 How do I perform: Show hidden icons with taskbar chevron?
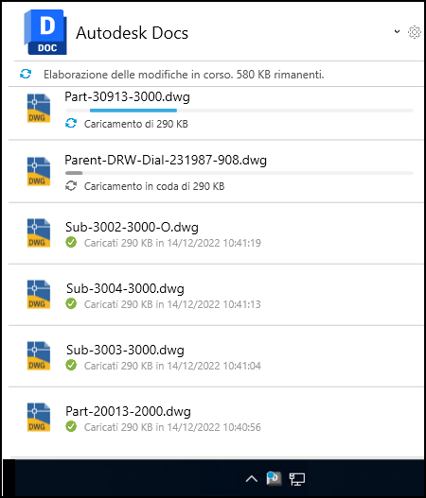(251, 478)
